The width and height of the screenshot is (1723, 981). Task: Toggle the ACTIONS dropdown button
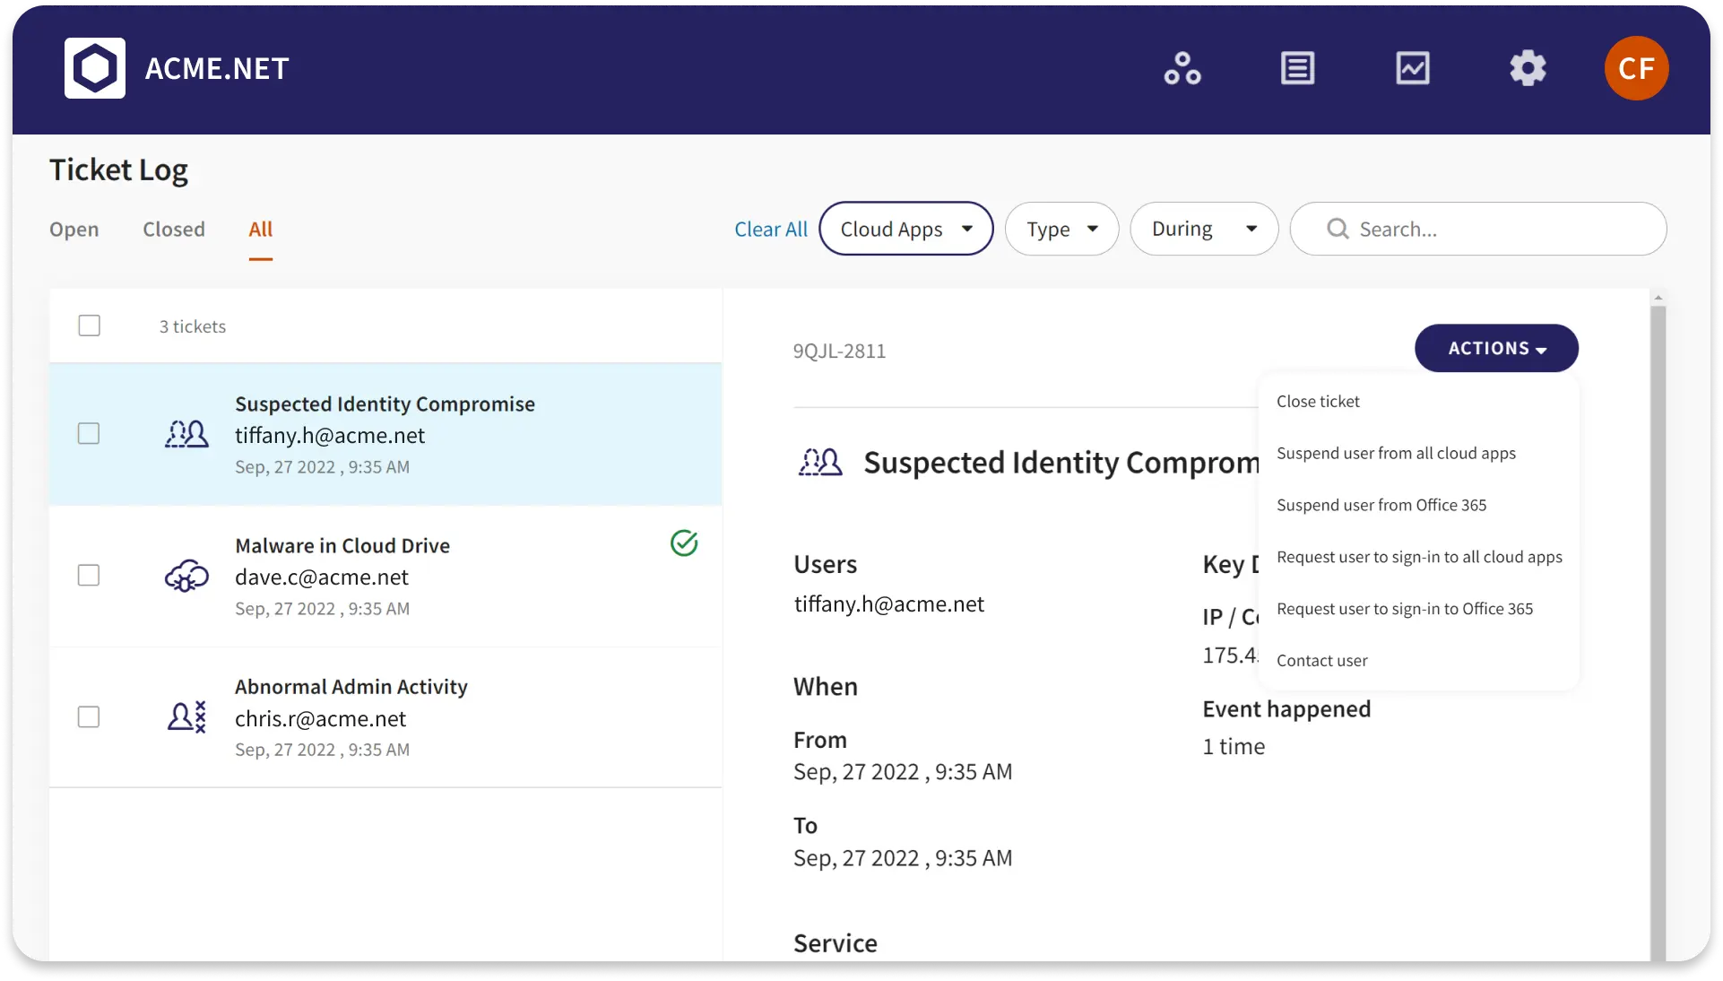(1496, 348)
